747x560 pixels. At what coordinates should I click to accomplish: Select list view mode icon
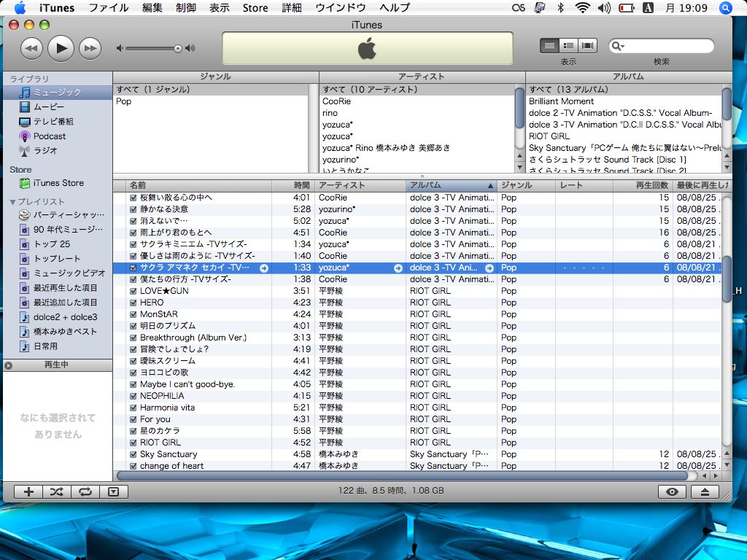tap(549, 46)
